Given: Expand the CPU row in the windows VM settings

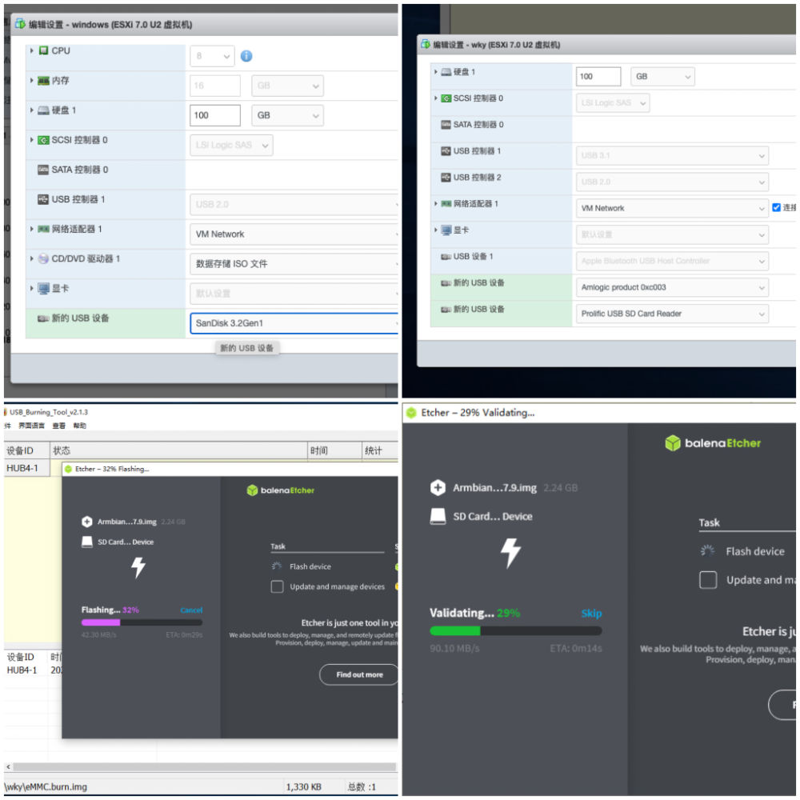Looking at the screenshot, I should click(x=32, y=50).
